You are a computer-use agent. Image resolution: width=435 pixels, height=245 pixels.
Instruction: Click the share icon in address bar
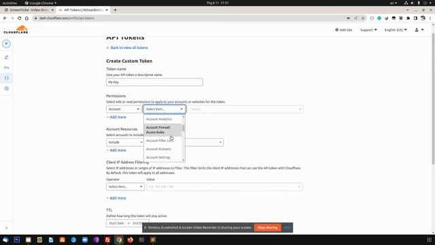pyautogui.click(x=355, y=18)
